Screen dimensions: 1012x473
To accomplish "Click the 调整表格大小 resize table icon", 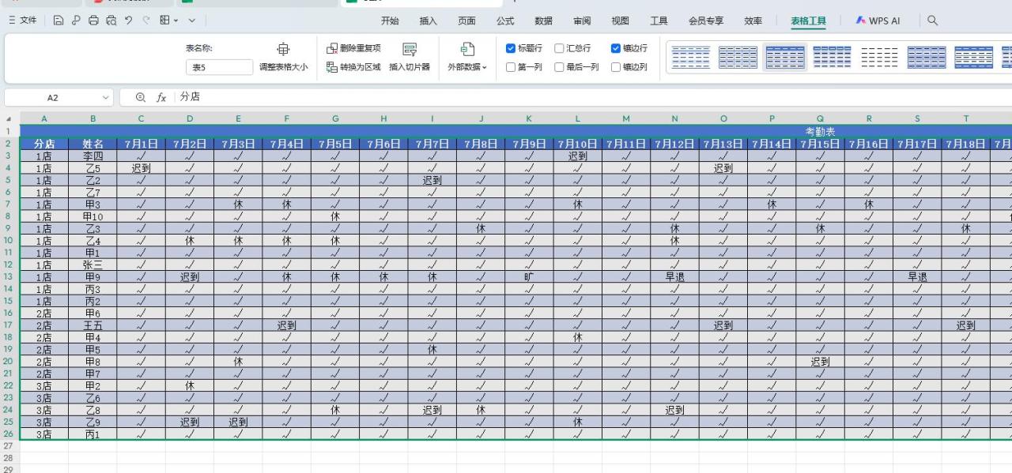I will (284, 49).
